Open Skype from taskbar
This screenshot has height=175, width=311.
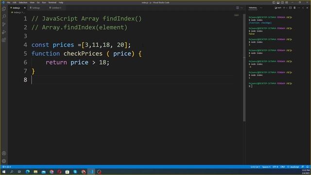[75, 172]
